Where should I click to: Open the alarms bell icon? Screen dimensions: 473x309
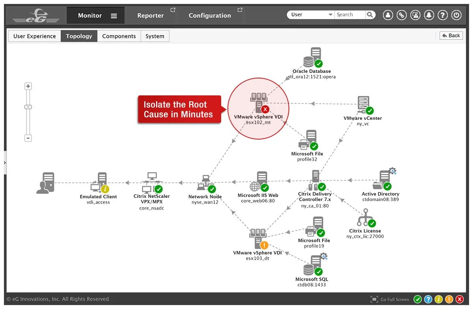coord(429,15)
